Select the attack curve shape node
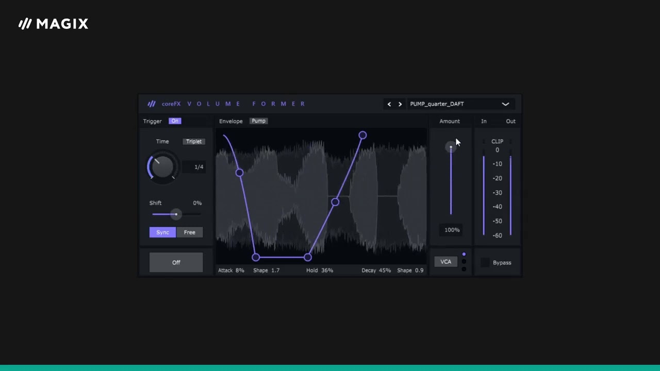 (x=239, y=173)
